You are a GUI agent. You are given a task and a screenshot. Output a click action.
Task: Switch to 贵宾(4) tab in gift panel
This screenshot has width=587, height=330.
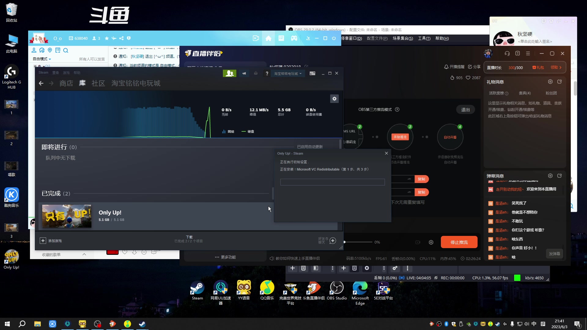click(525, 93)
